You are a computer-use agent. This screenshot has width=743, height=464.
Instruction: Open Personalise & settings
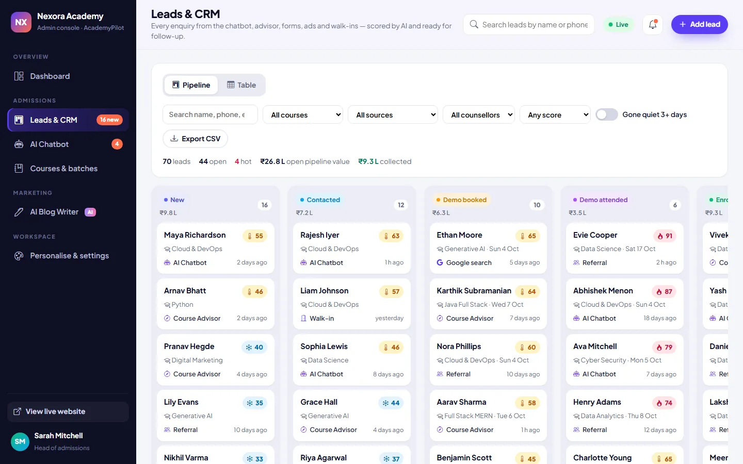tap(68, 256)
